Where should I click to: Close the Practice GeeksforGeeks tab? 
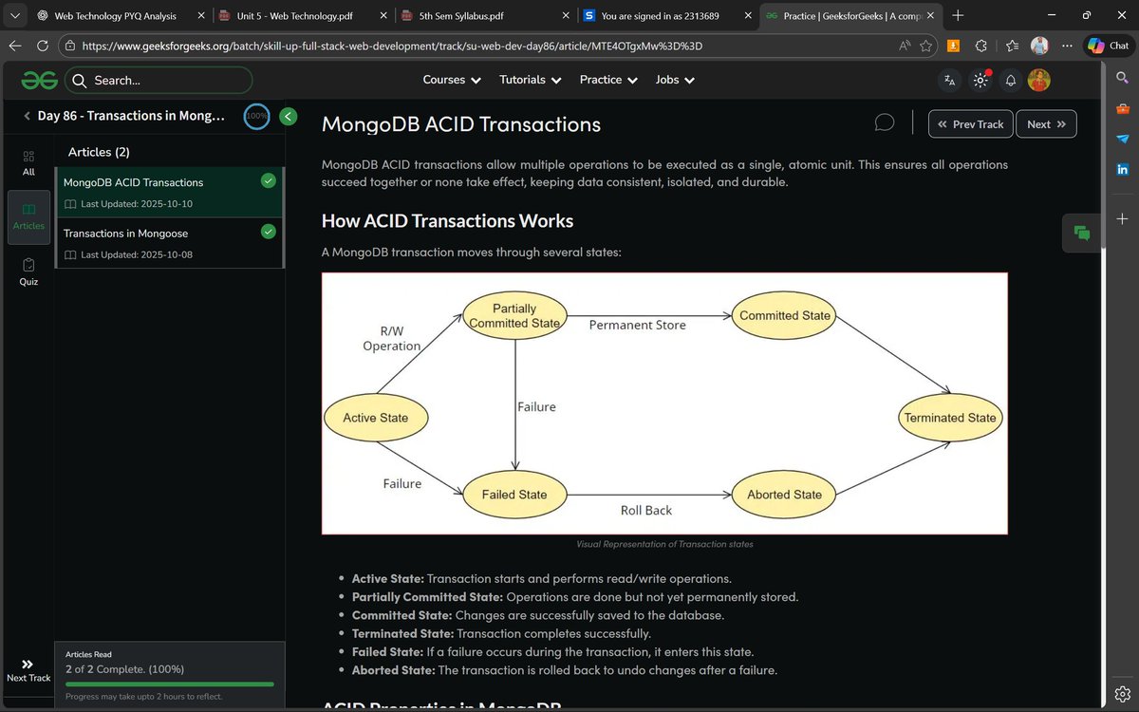pyautogui.click(x=931, y=16)
